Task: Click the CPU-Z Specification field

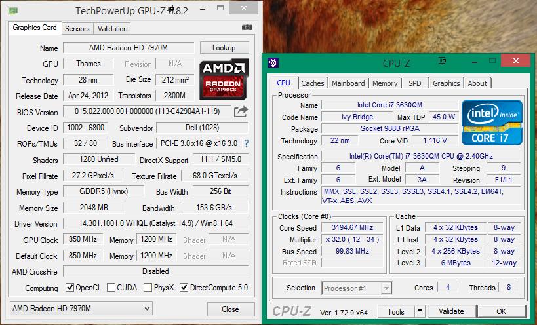Action: click(x=421, y=157)
